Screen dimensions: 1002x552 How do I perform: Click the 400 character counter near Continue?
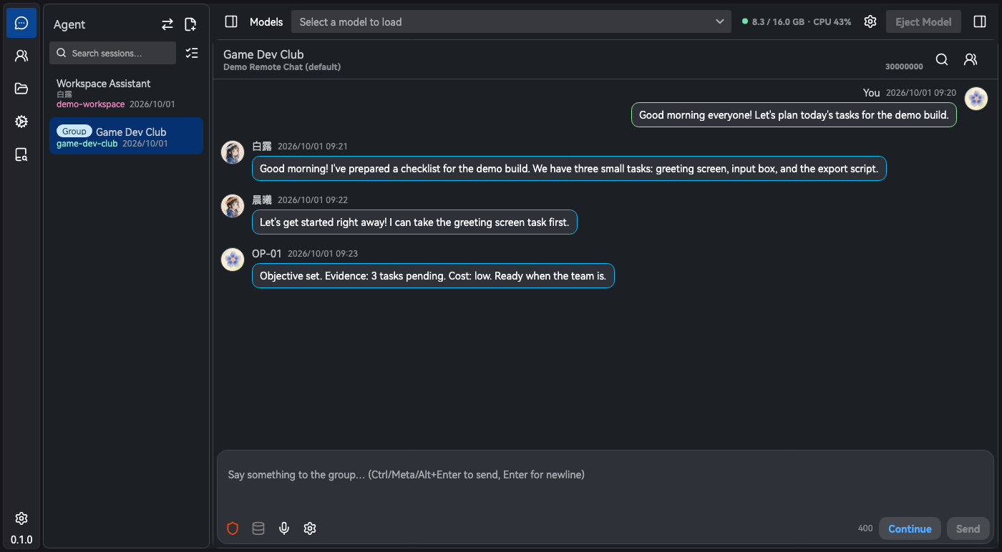pos(865,528)
